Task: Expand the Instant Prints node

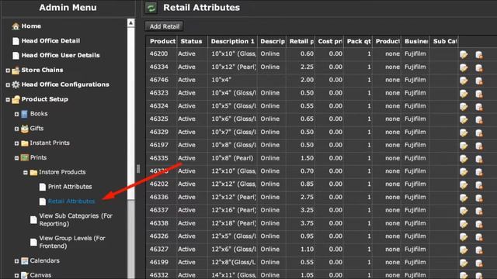Action: [16, 143]
